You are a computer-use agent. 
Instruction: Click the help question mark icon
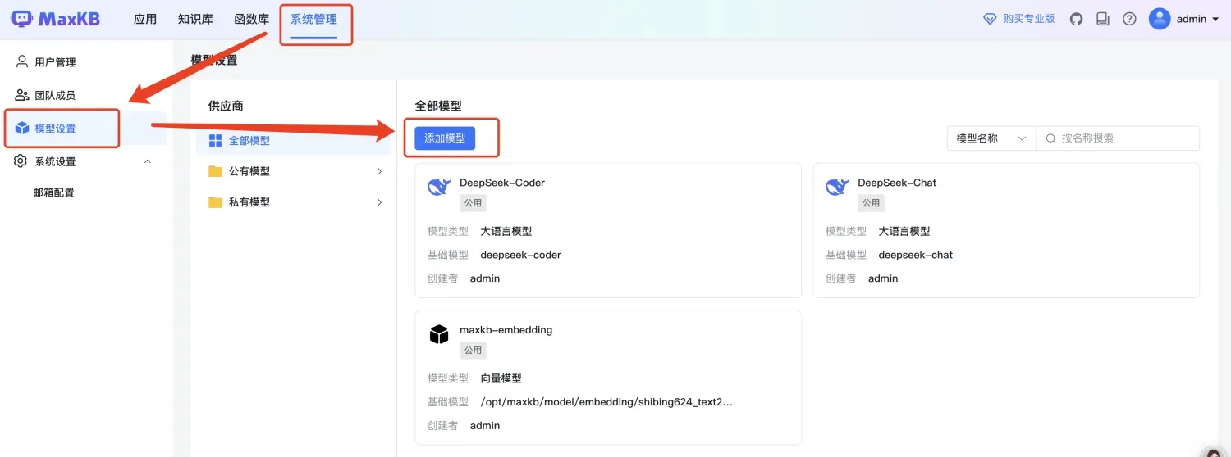pyautogui.click(x=1129, y=19)
